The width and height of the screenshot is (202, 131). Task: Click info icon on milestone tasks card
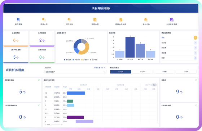click(39, 80)
